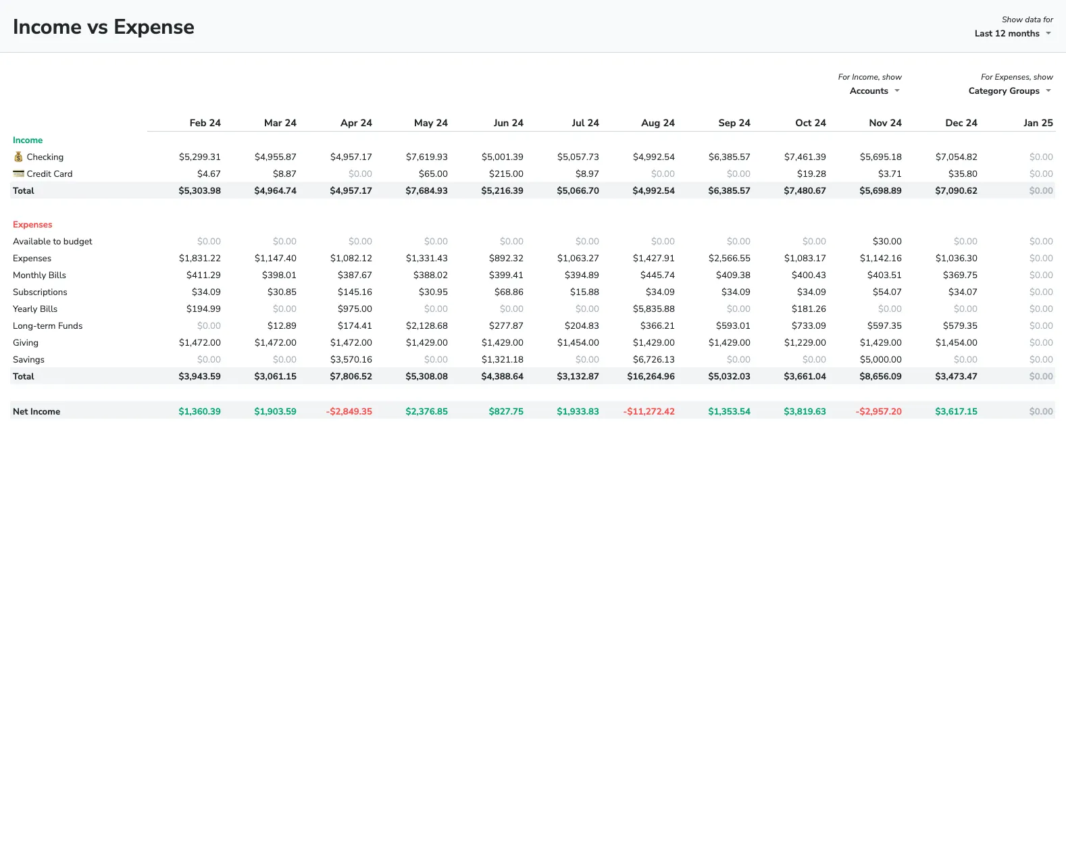The image size is (1066, 844).
Task: Click Checking income value $7,619.93
Action: coord(427,157)
